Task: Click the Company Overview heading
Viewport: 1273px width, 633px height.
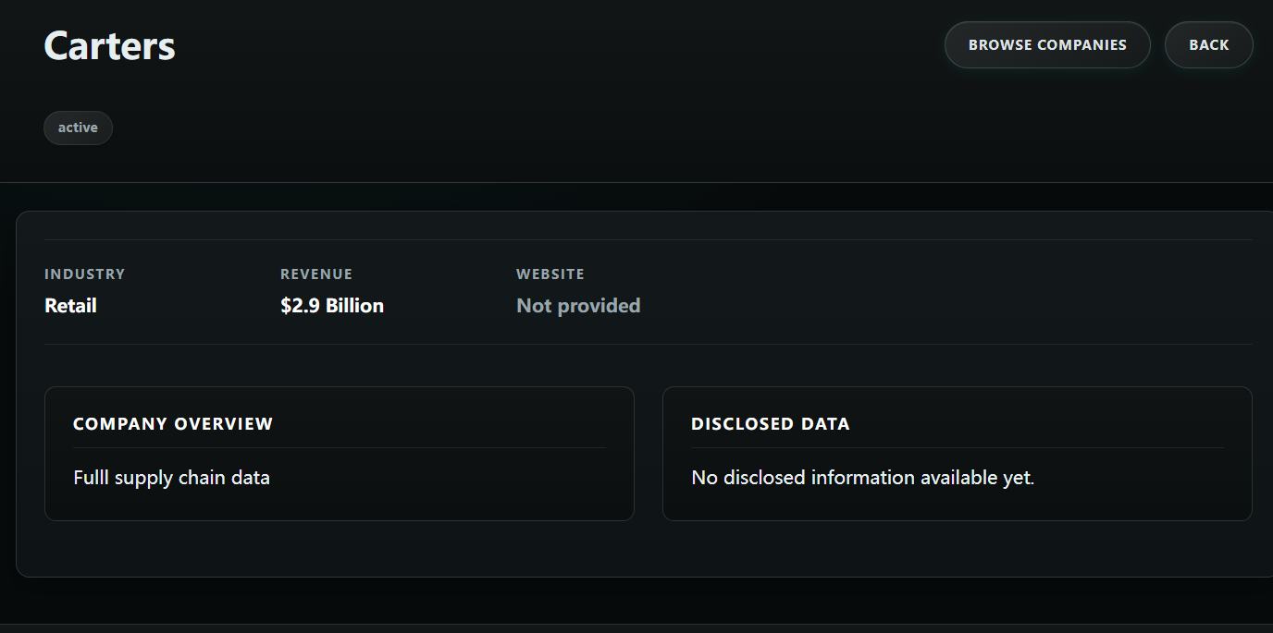Action: 173,424
